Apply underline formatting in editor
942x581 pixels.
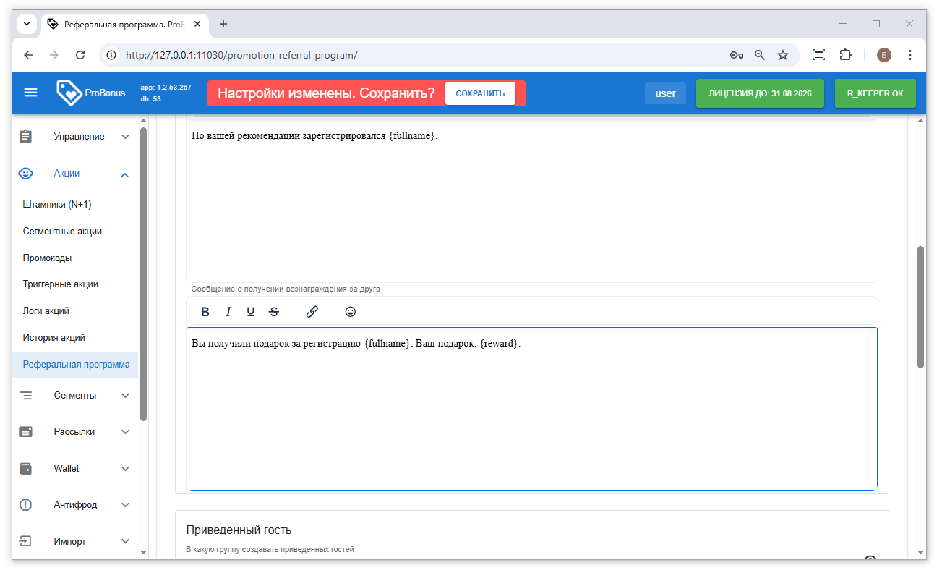(x=251, y=312)
